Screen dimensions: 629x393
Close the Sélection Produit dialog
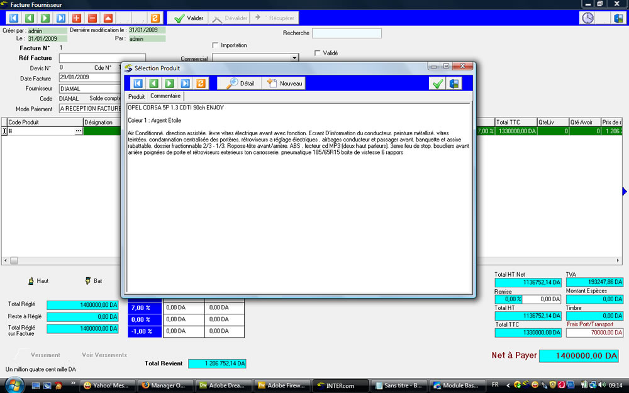click(462, 66)
